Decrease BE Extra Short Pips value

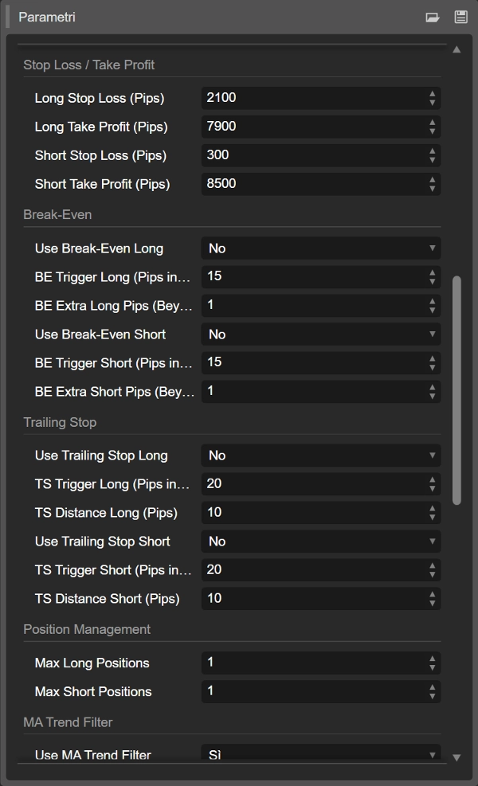click(x=433, y=396)
